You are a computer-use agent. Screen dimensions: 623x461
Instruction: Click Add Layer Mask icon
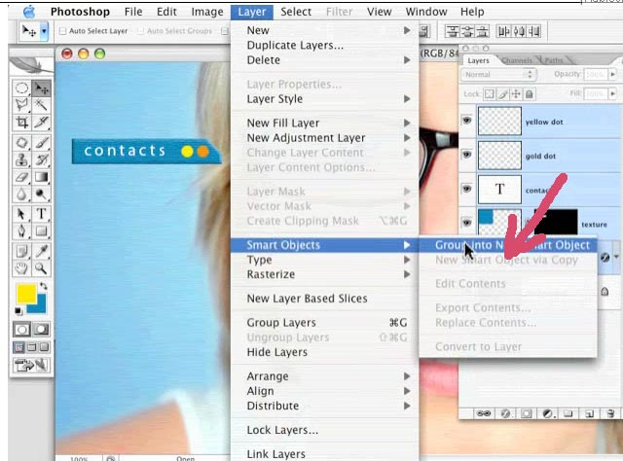point(527,413)
